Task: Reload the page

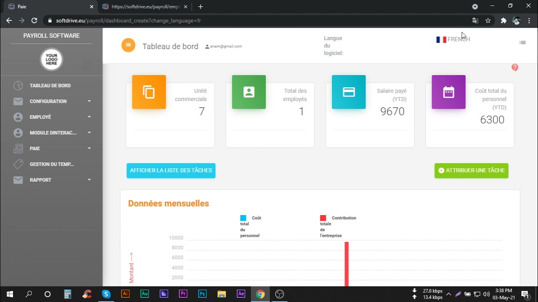Action: (34, 21)
